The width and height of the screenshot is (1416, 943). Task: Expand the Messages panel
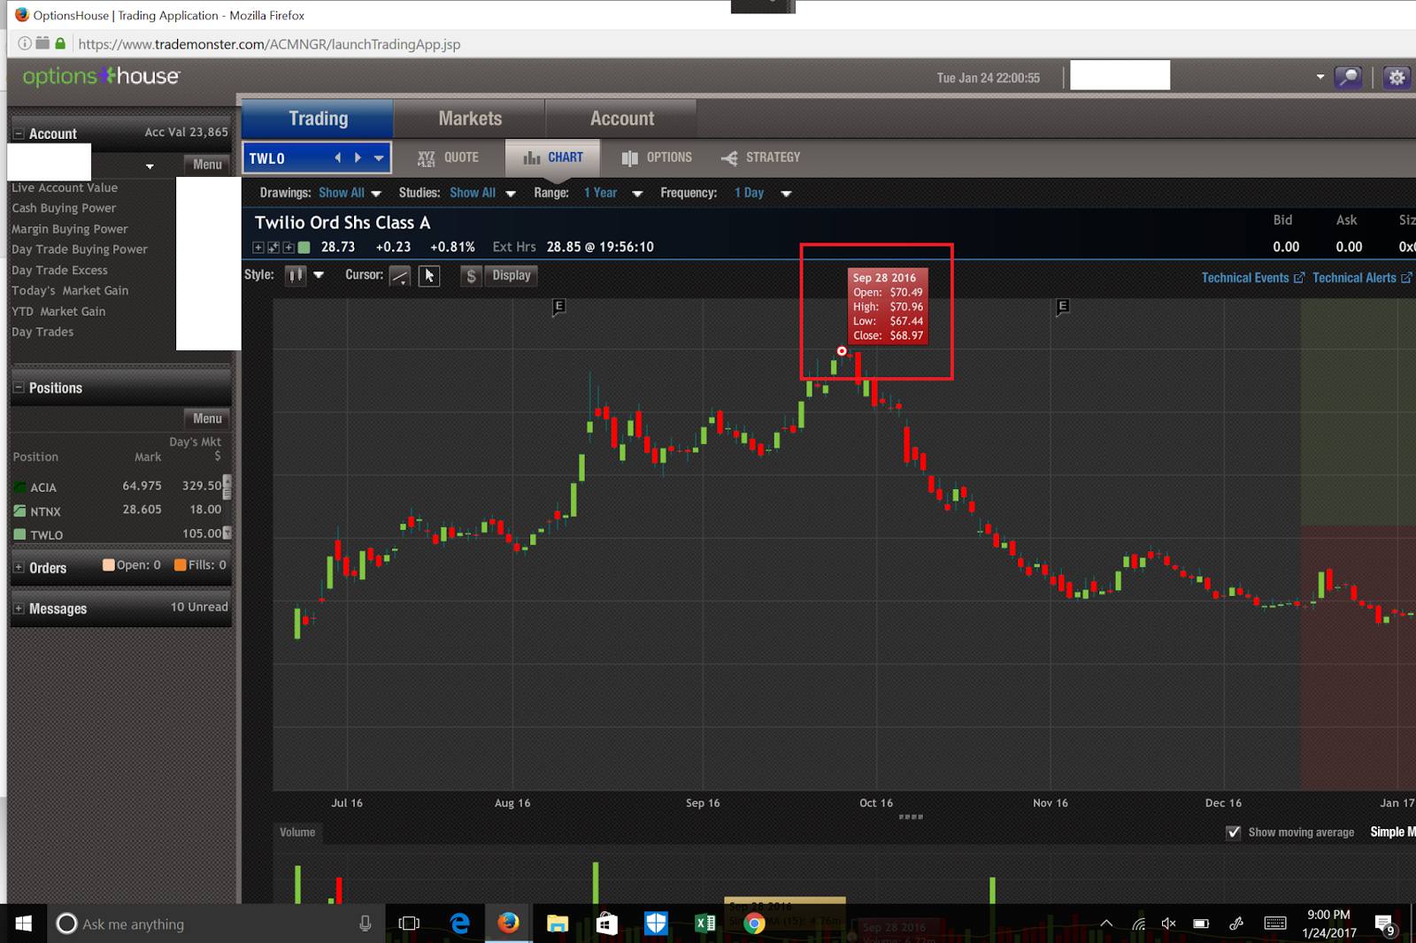point(19,609)
